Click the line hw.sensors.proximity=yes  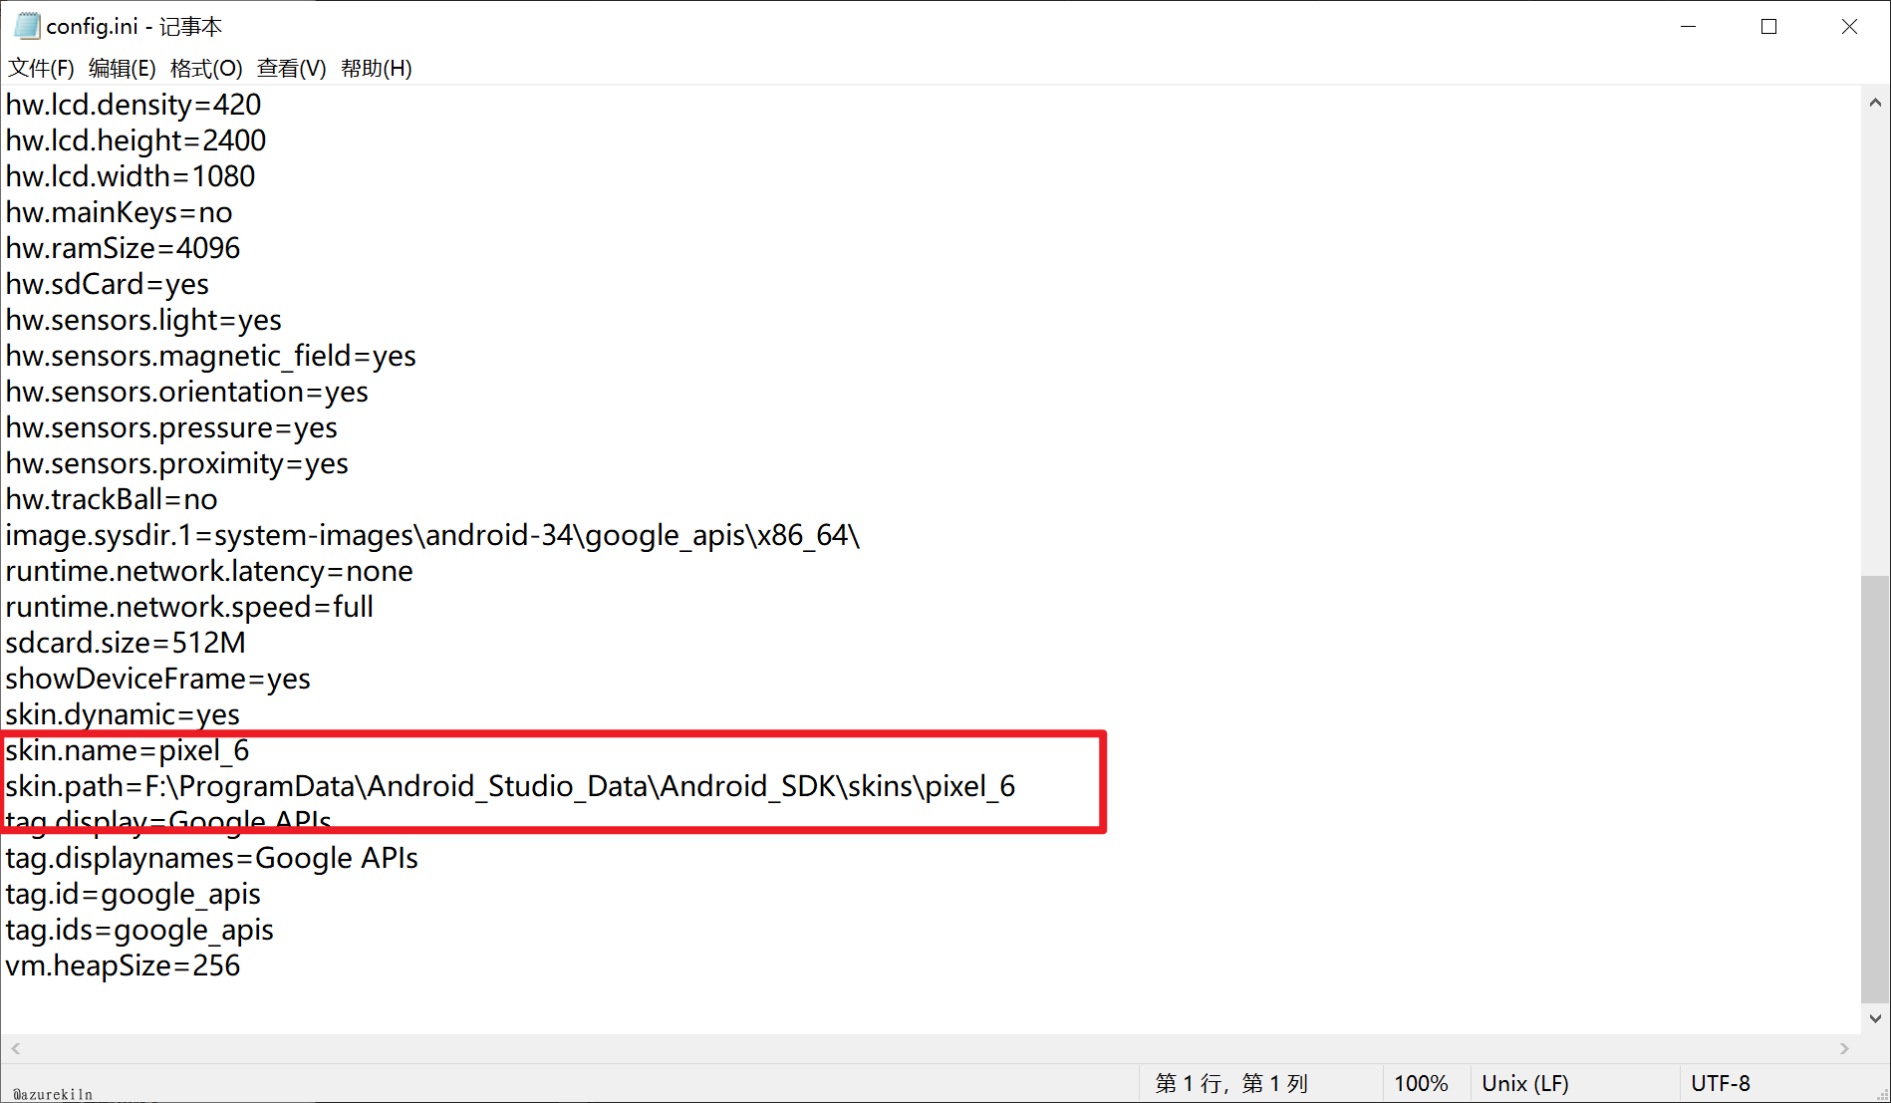point(176,463)
